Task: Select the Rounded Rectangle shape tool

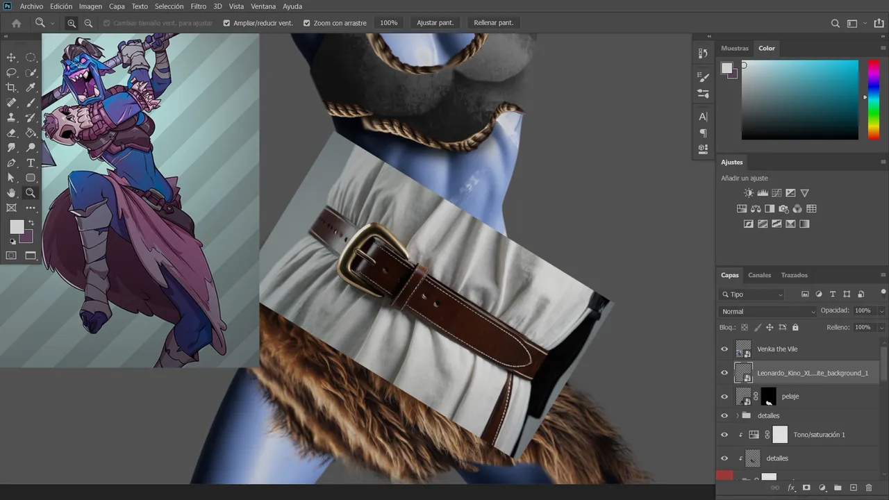Action: tap(31, 178)
